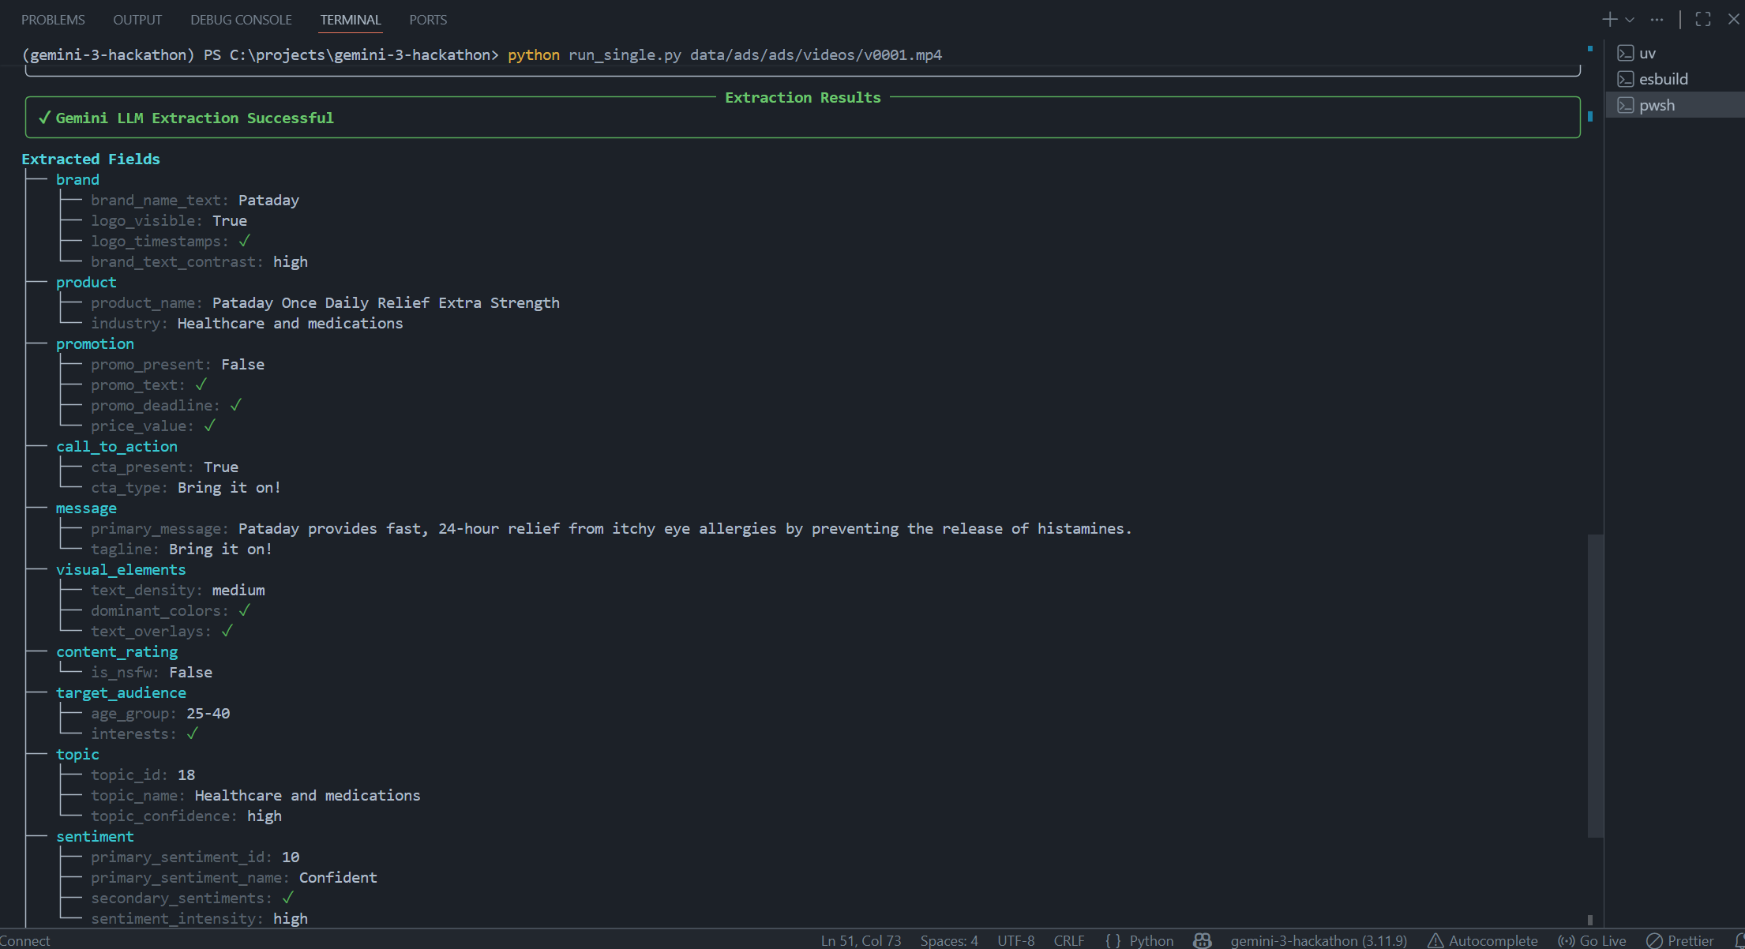Viewport: 1745px width, 949px height.
Task: Maximize the terminal panel size
Action: point(1703,20)
